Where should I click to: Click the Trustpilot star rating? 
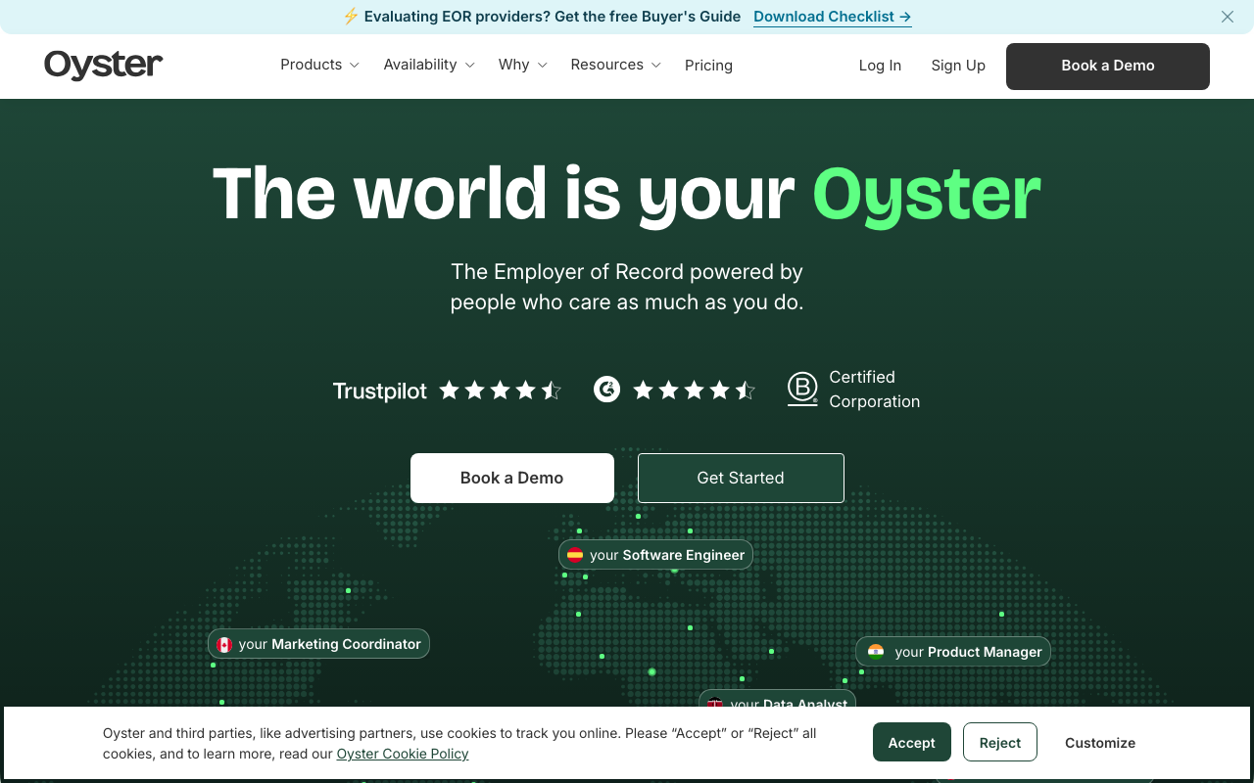point(501,391)
